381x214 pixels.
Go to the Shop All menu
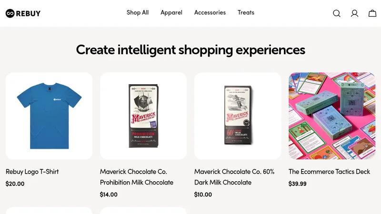(x=138, y=12)
